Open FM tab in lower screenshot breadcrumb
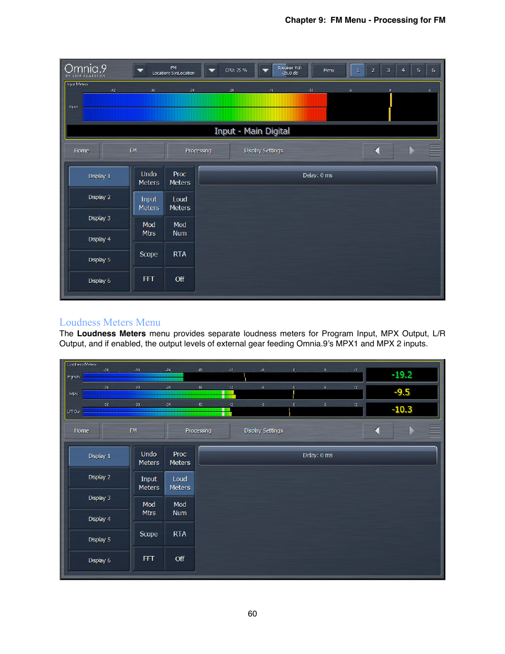 [x=133, y=431]
